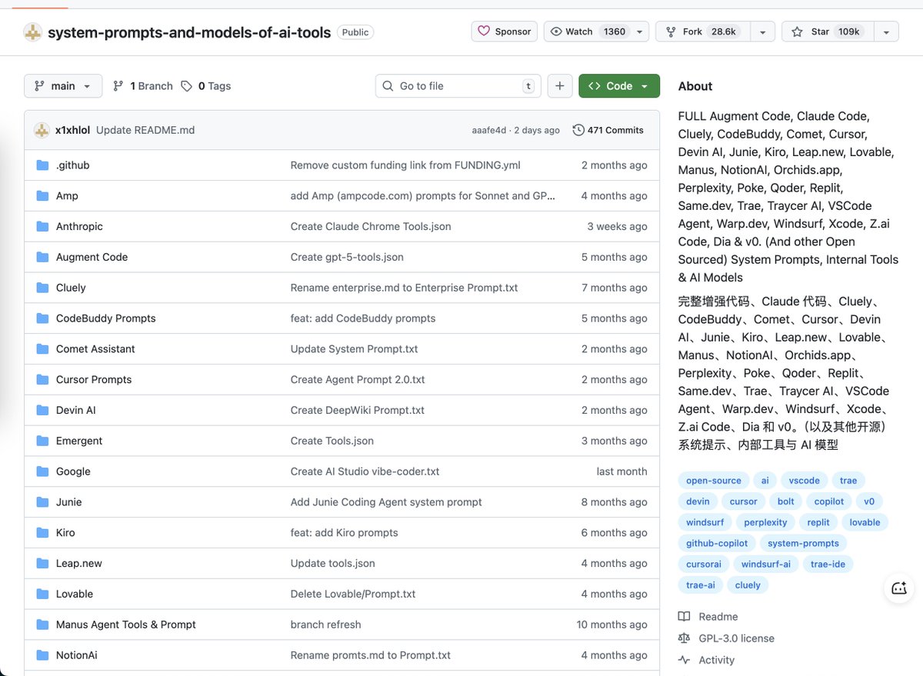Open the .github folder
Viewport: 923px width, 676px height.
73,165
